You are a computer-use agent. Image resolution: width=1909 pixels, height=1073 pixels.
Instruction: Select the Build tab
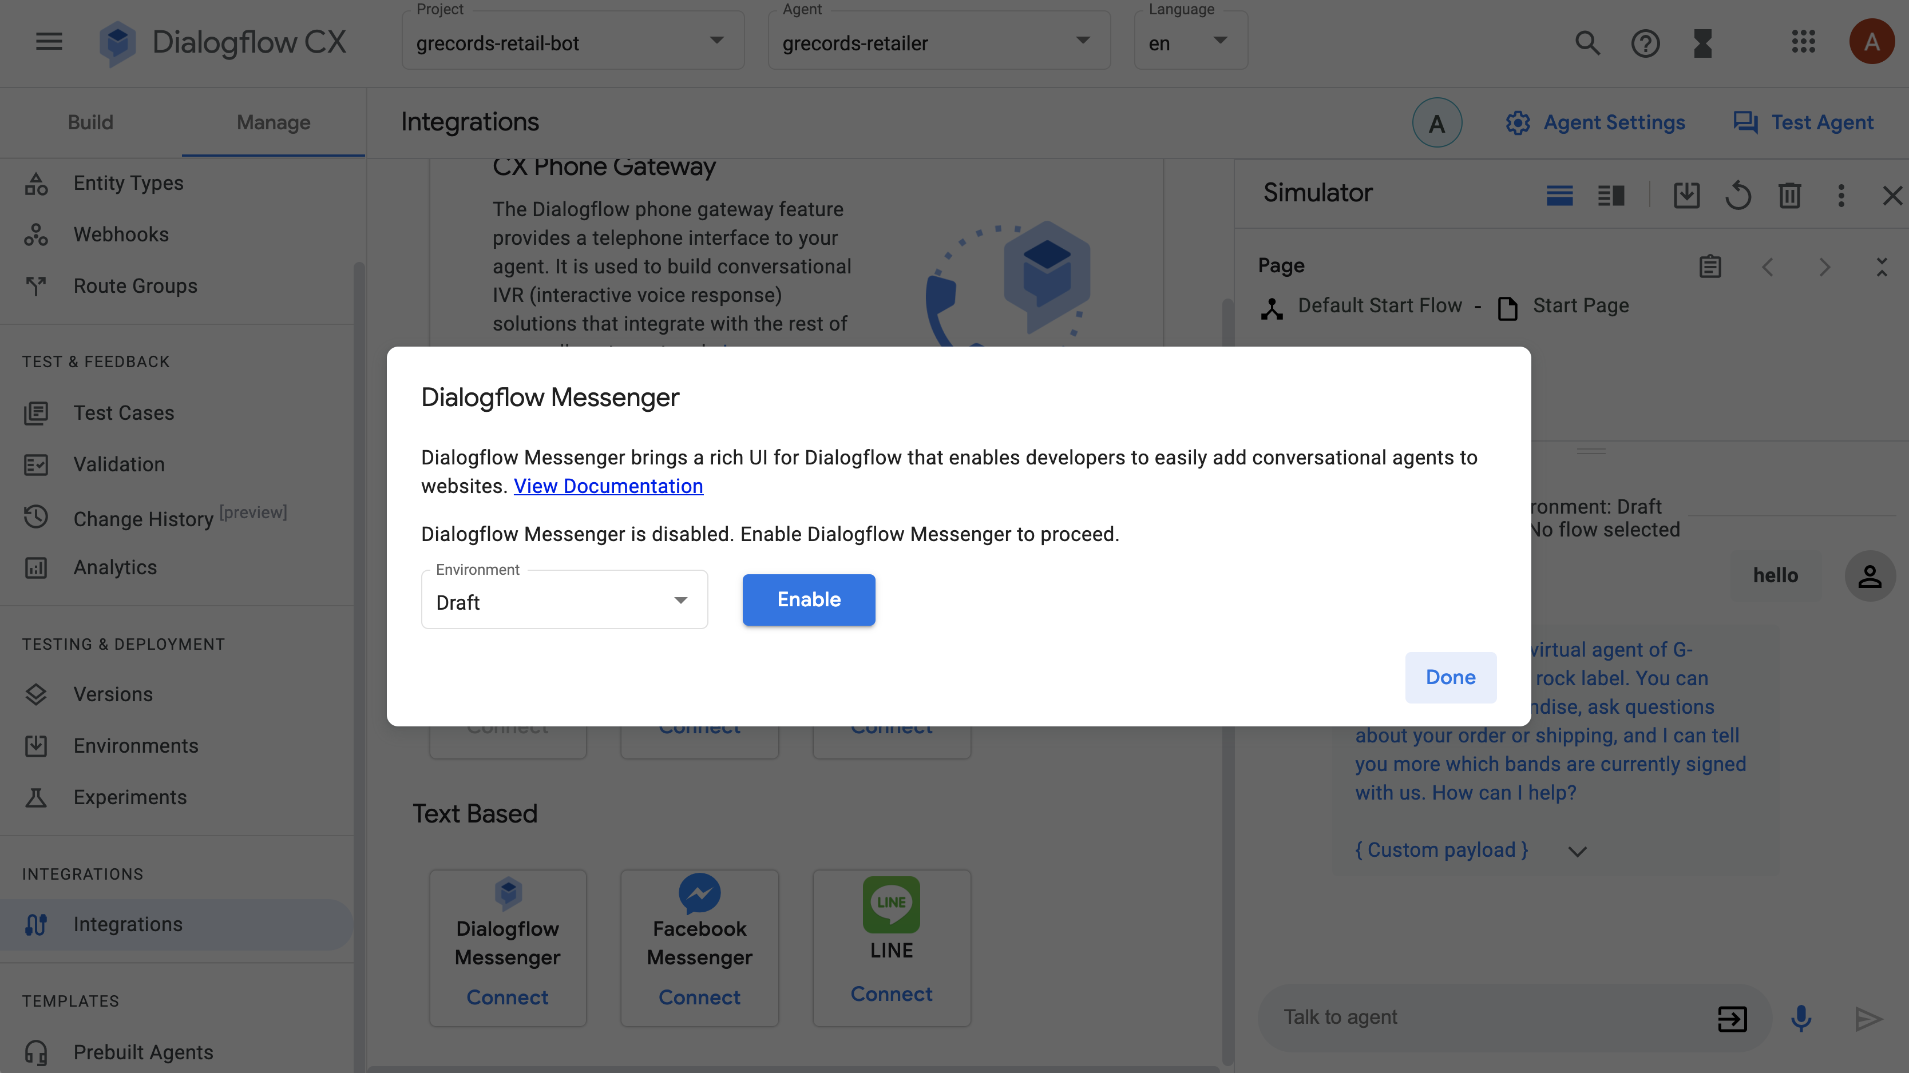click(x=90, y=122)
